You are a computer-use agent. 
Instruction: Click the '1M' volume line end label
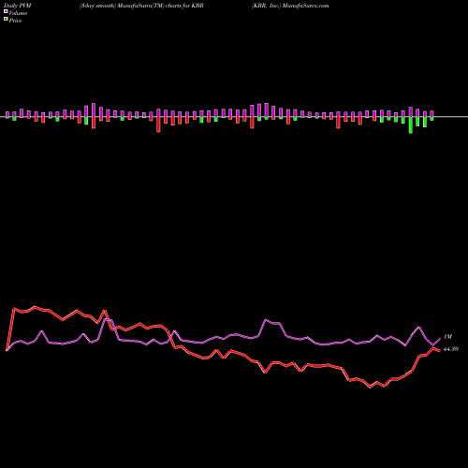pyautogui.click(x=447, y=337)
